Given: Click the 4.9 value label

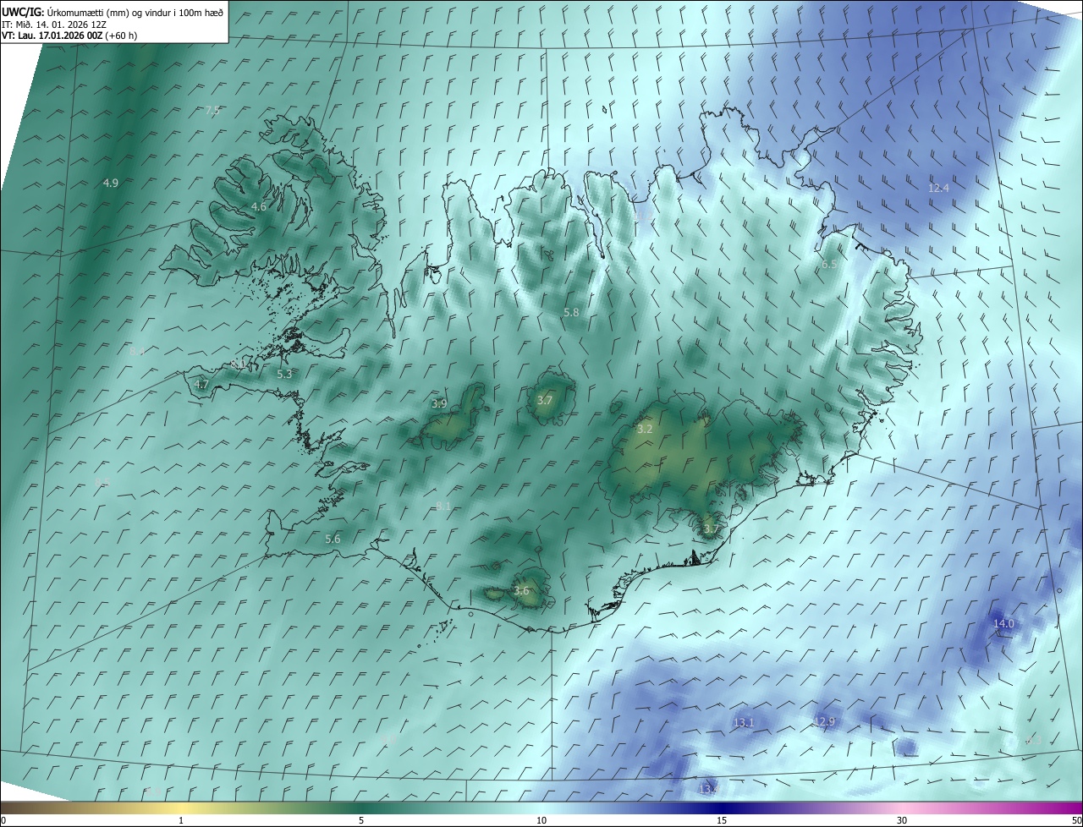Looking at the screenshot, I should (x=111, y=183).
